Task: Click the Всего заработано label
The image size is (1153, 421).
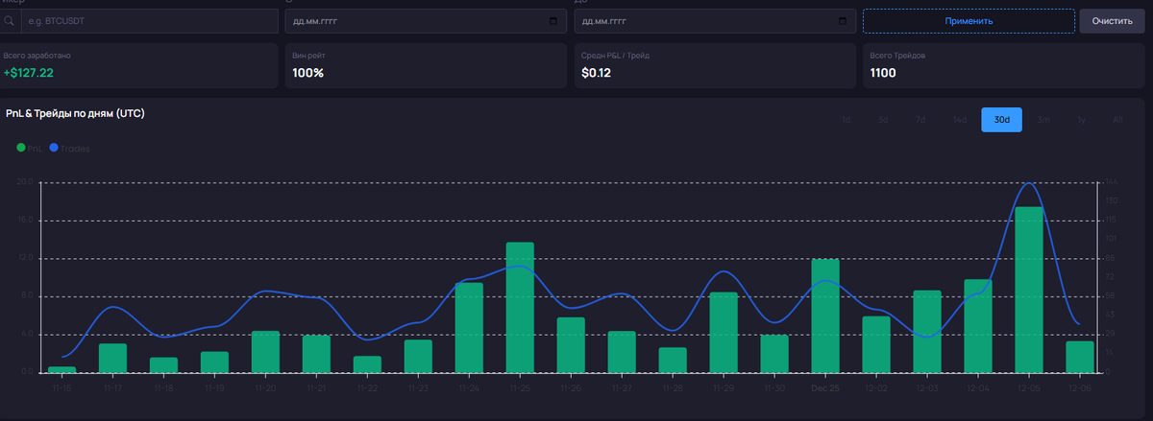Action: tap(37, 56)
